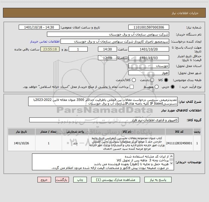
Task: Click the اطلاعات کالاهای مورد نیاز heading
Action: [181, 110]
